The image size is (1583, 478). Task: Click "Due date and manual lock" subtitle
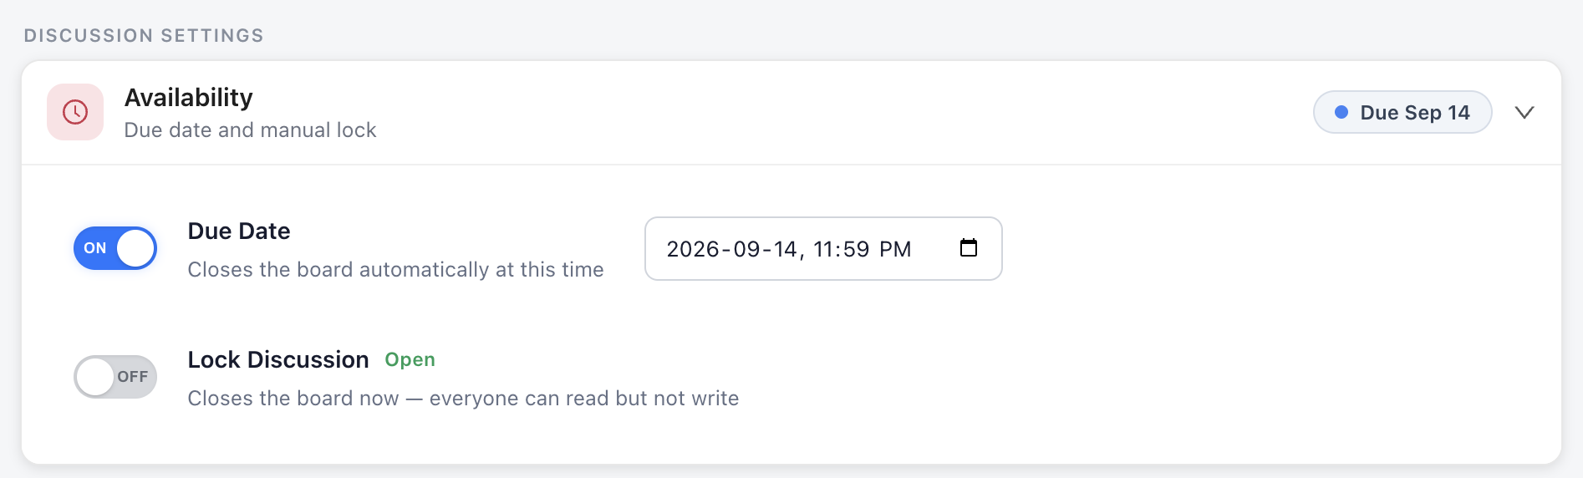[251, 130]
